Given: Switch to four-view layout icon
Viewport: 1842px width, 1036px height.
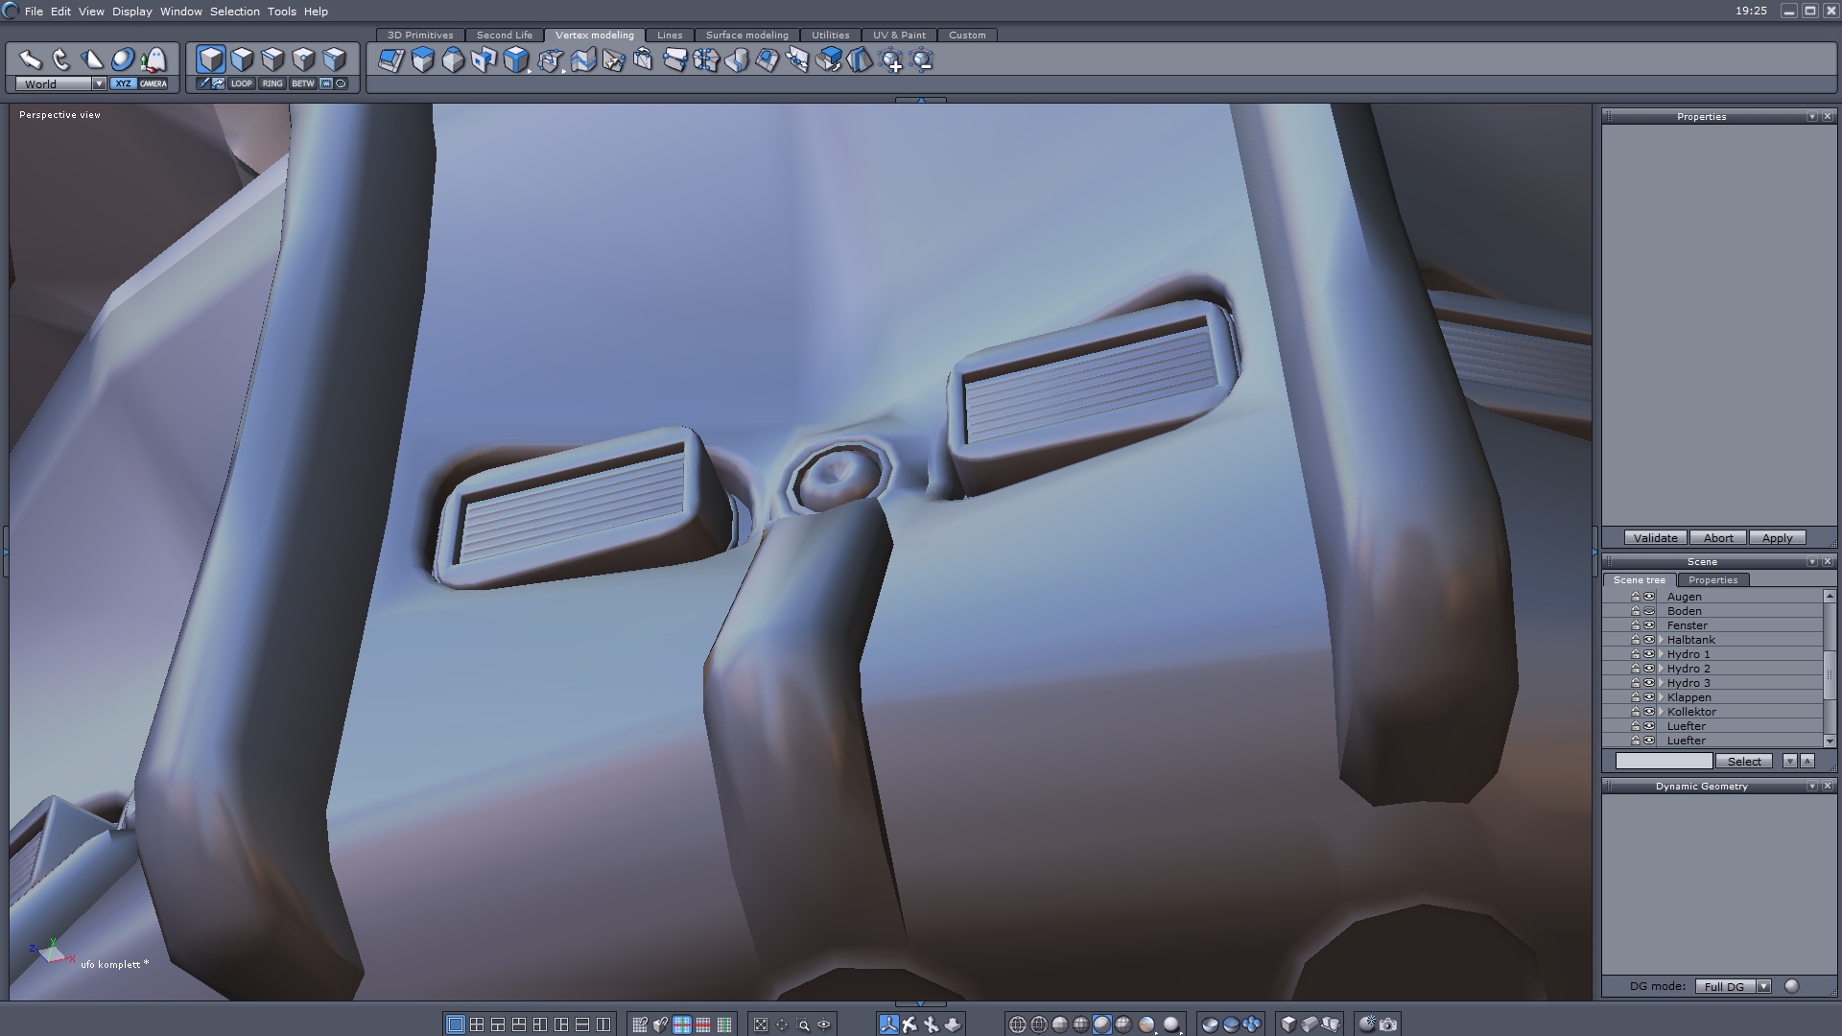Looking at the screenshot, I should [477, 1024].
